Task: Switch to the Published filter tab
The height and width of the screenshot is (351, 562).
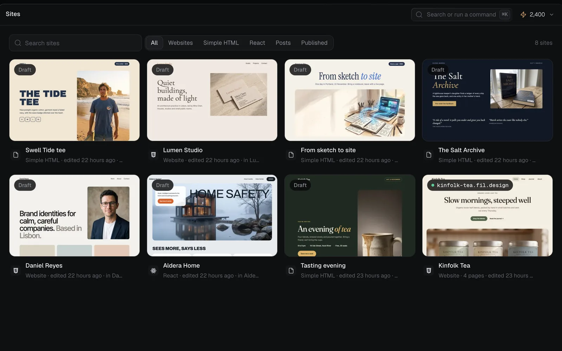Action: pyautogui.click(x=314, y=43)
